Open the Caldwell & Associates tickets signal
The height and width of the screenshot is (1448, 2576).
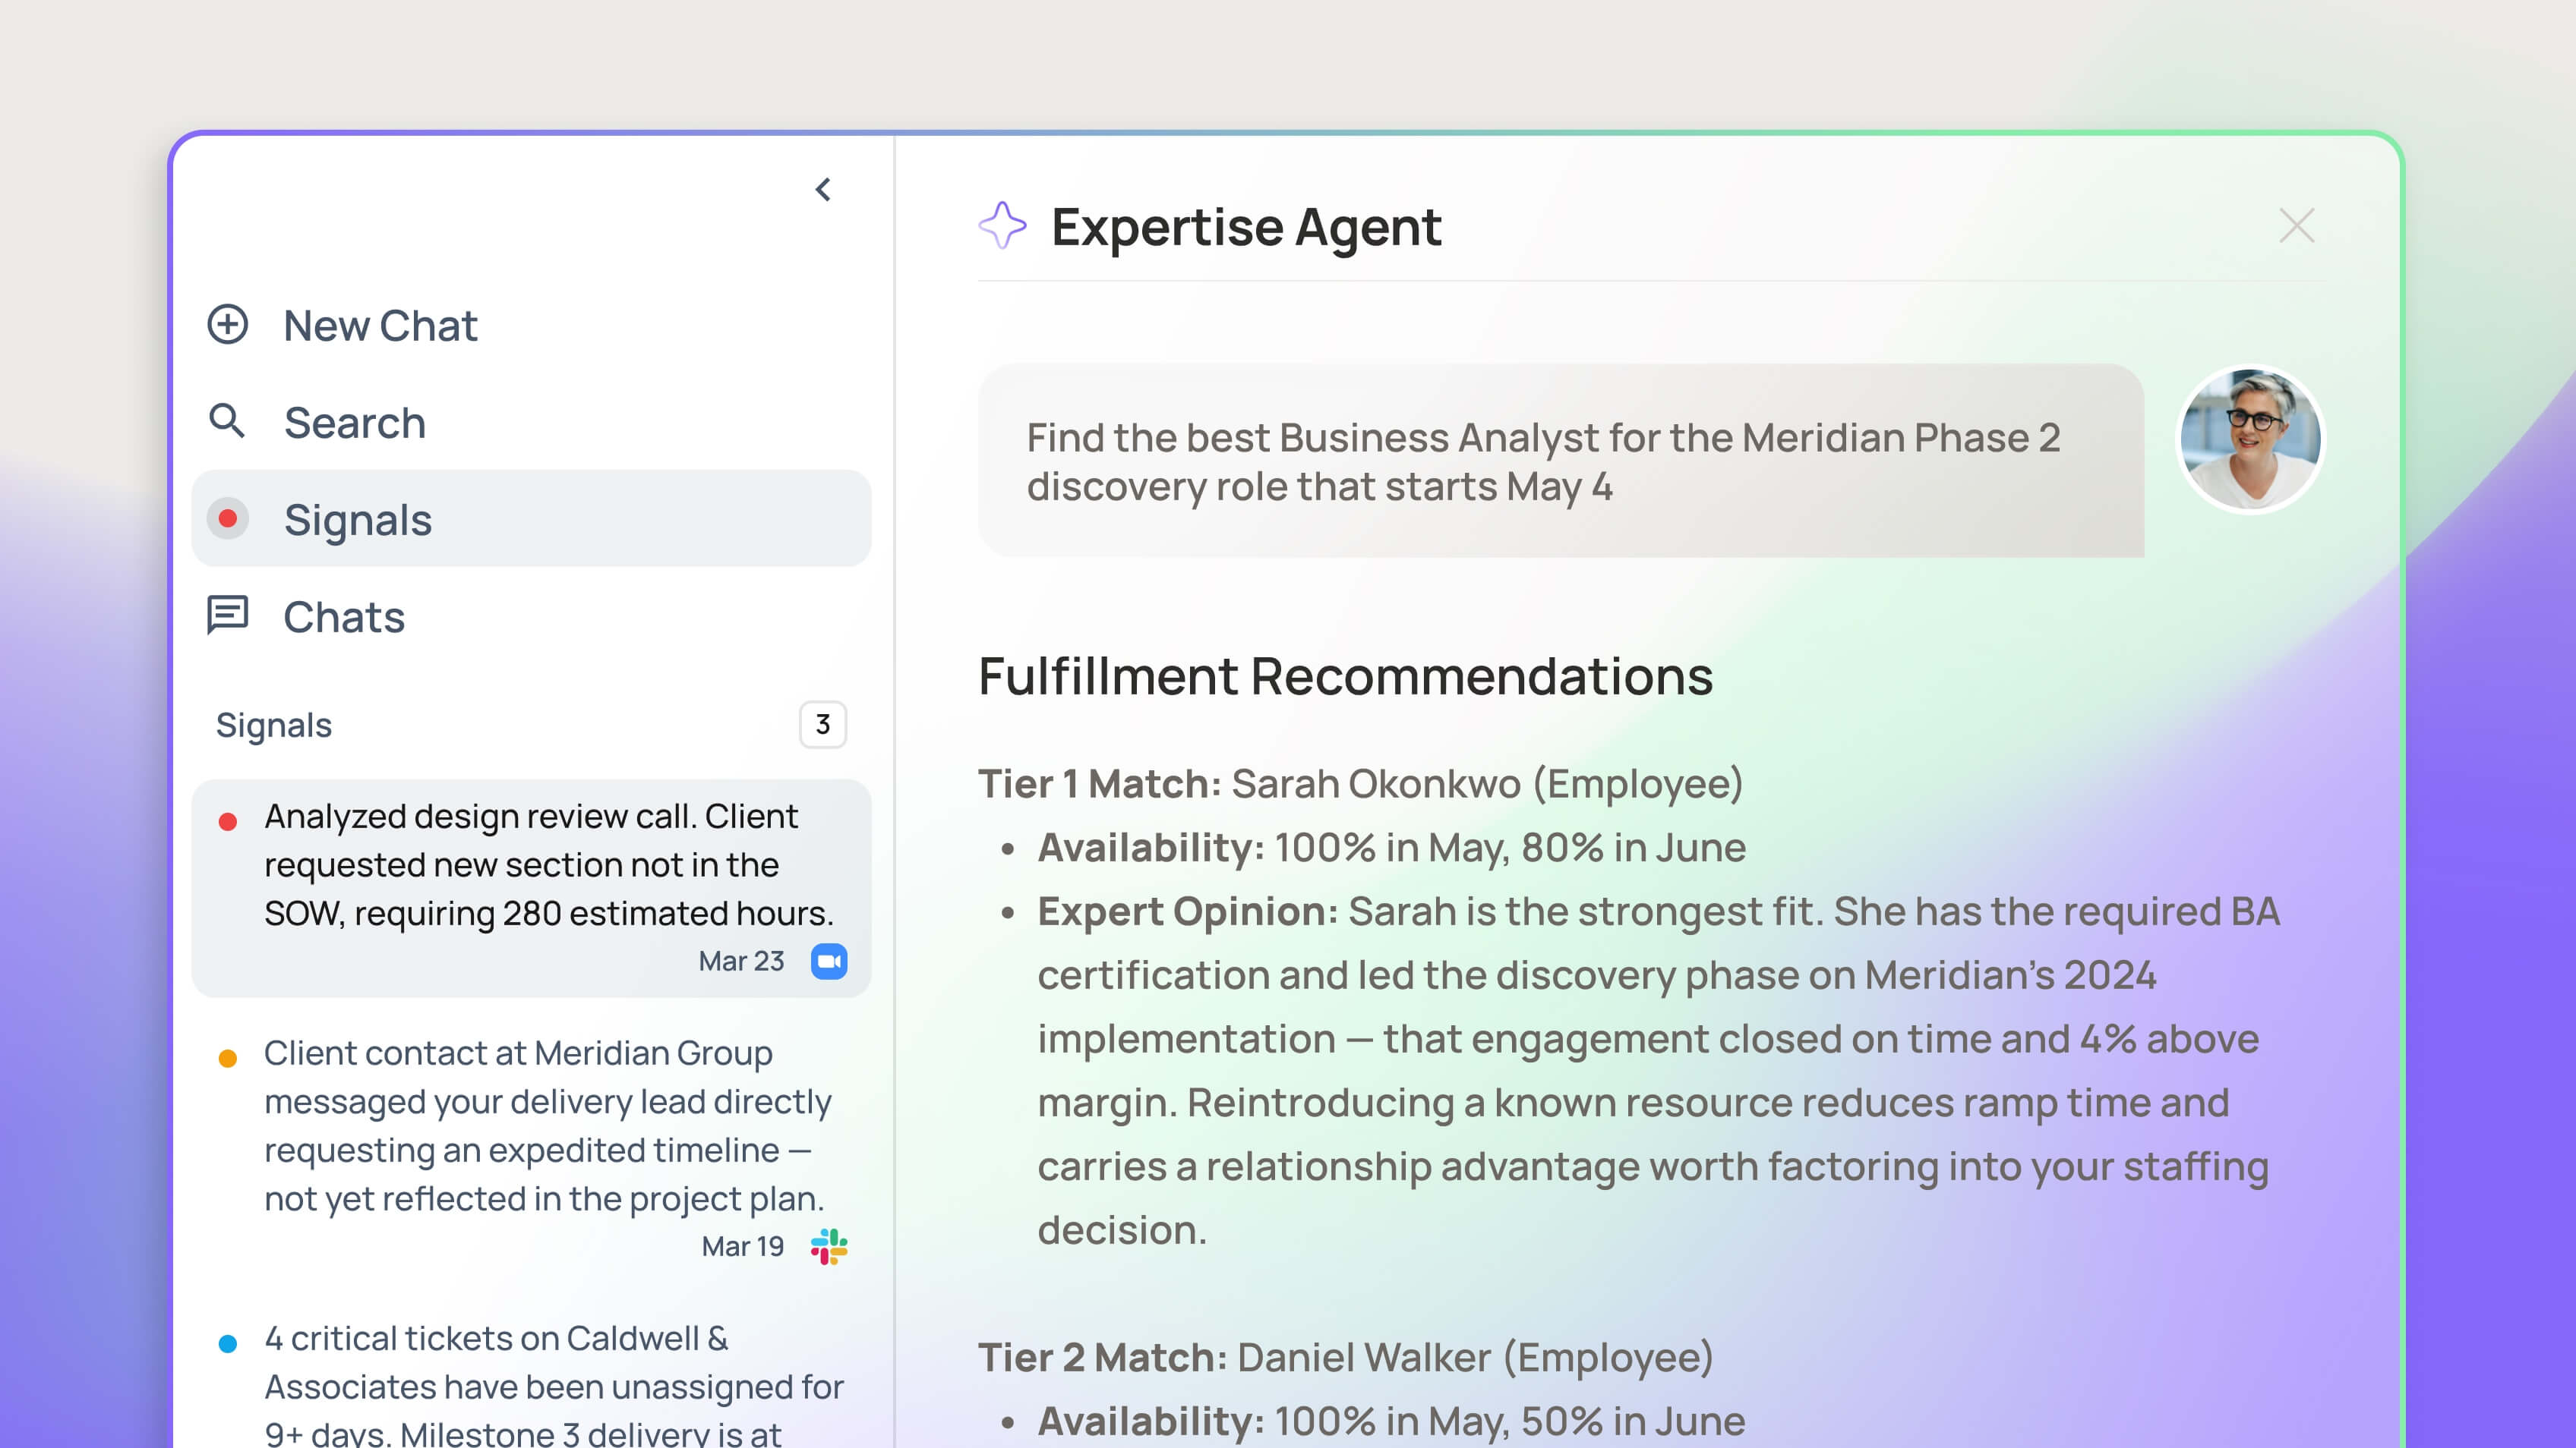[x=531, y=1385]
